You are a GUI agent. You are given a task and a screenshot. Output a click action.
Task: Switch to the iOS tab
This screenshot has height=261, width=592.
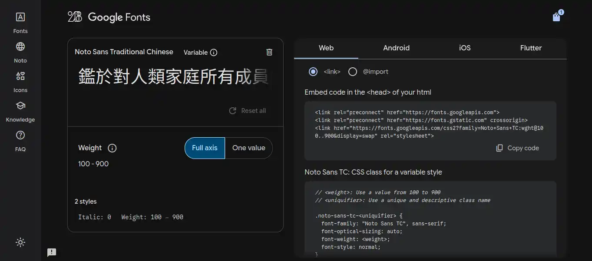pyautogui.click(x=465, y=48)
